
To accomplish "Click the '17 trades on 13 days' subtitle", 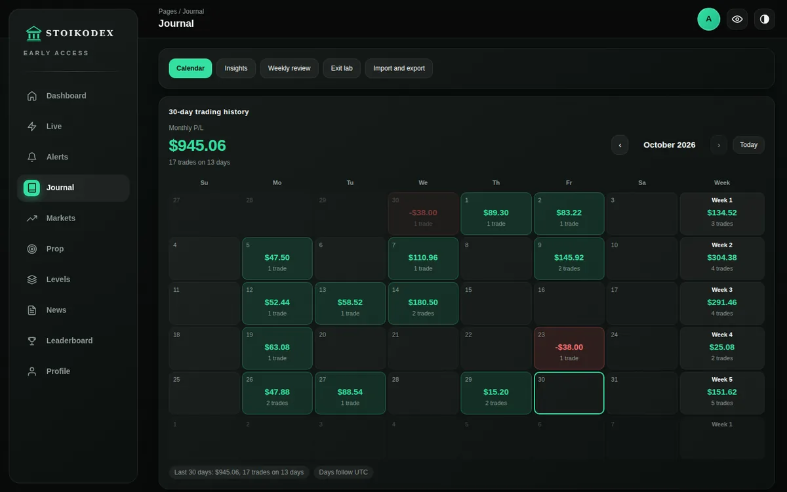I will [x=199, y=162].
